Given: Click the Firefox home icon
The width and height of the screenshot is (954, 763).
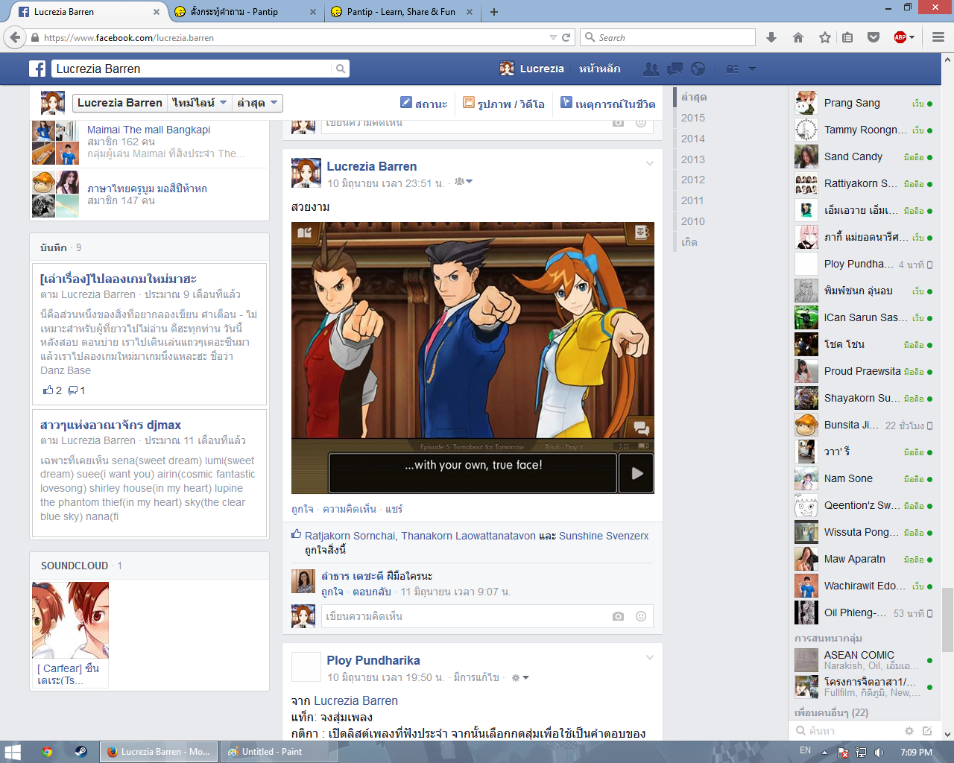Looking at the screenshot, I should (798, 37).
